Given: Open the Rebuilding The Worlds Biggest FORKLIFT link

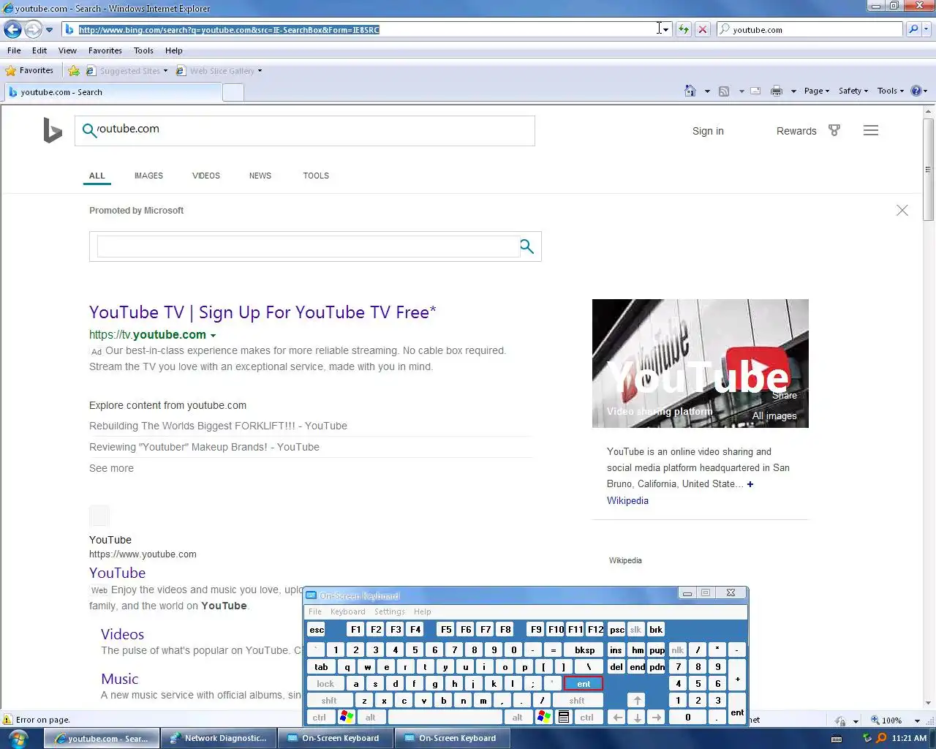Looking at the screenshot, I should click(x=218, y=426).
